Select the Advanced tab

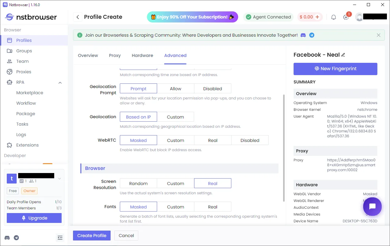tap(175, 55)
